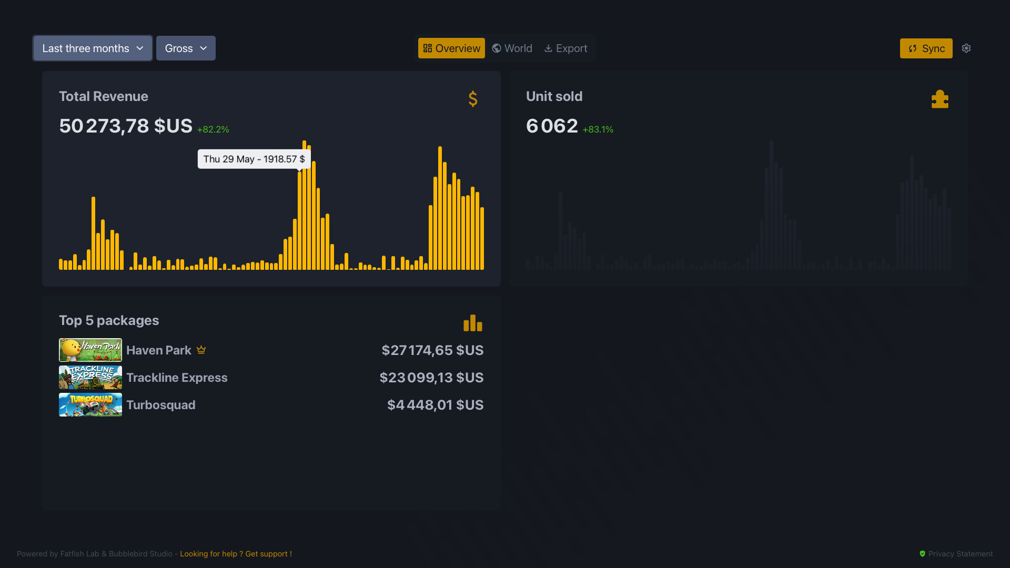Screen dimensions: 1010x568
Task: Click the green shield icon near Privacy Statement
Action: pyautogui.click(x=923, y=554)
